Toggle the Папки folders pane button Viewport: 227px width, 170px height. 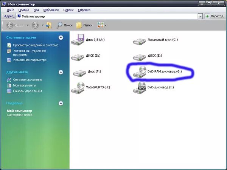(84, 25)
